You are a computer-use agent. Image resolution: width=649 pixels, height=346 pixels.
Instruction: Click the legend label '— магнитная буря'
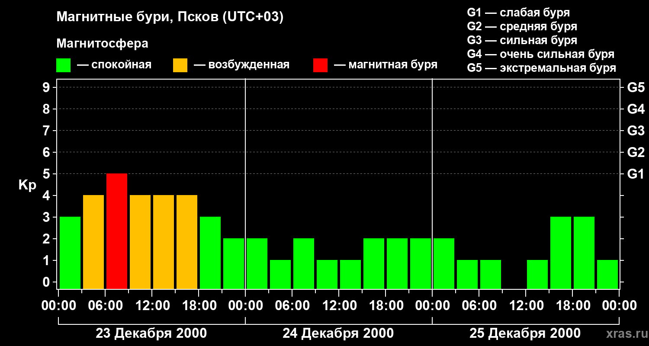[x=386, y=65]
